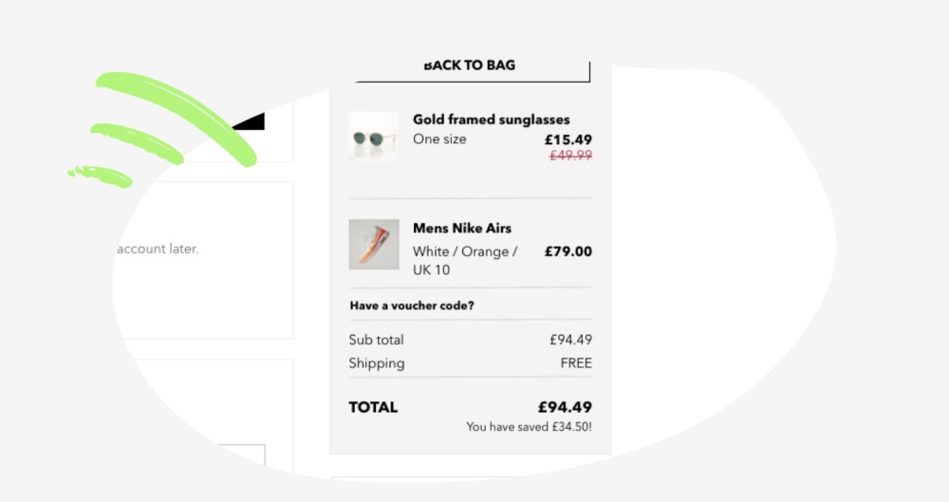Click the 'account later.' text
949x502 pixels.
[x=158, y=249]
